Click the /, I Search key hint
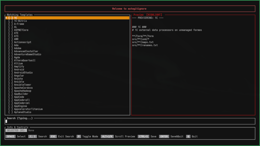Screen dimensions: 260x146 [37, 136]
